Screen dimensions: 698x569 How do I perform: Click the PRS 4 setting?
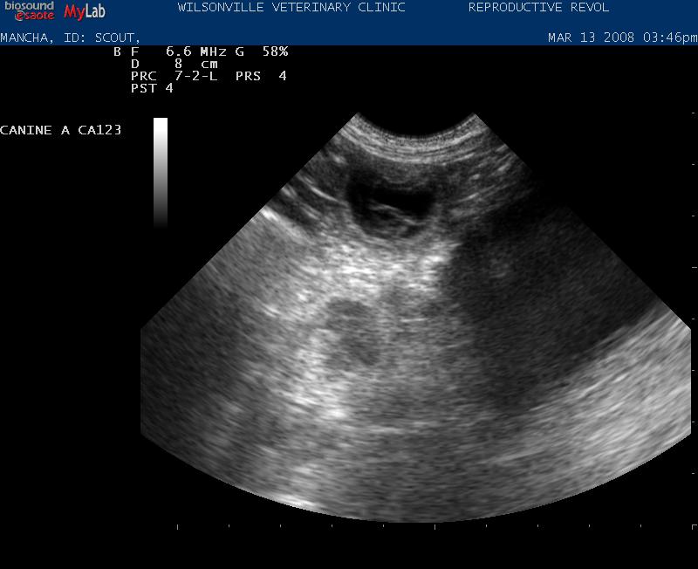(x=261, y=76)
